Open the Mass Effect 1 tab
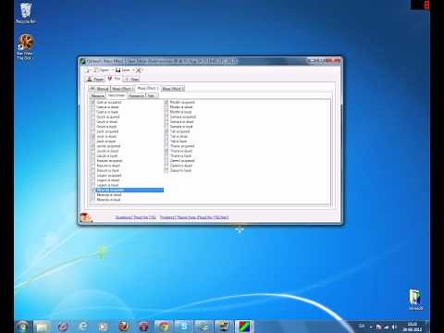The height and width of the screenshot is (333, 444). (x=122, y=89)
